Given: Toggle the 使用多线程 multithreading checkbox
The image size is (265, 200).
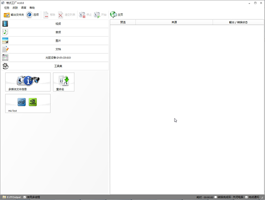Looking at the screenshot, I should click(x=25, y=197).
